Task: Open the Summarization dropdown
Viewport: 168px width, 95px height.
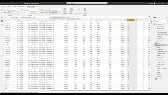Action: [55, 10]
